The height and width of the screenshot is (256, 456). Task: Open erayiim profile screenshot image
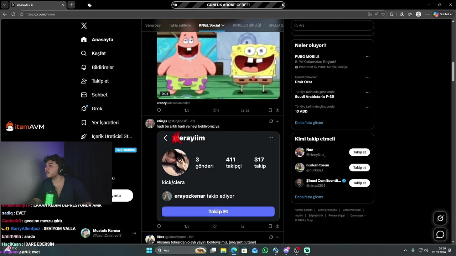click(x=218, y=176)
